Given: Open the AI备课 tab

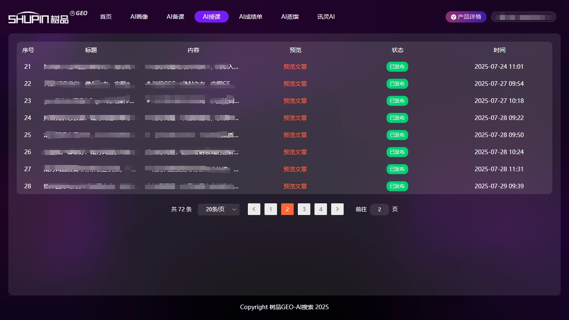Looking at the screenshot, I should click(x=175, y=17).
